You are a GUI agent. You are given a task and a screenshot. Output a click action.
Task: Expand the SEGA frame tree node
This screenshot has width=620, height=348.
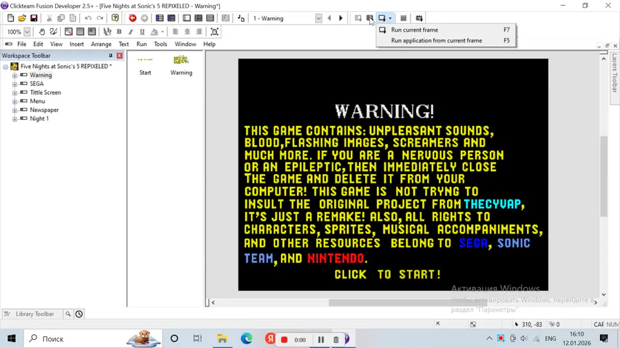point(14,84)
